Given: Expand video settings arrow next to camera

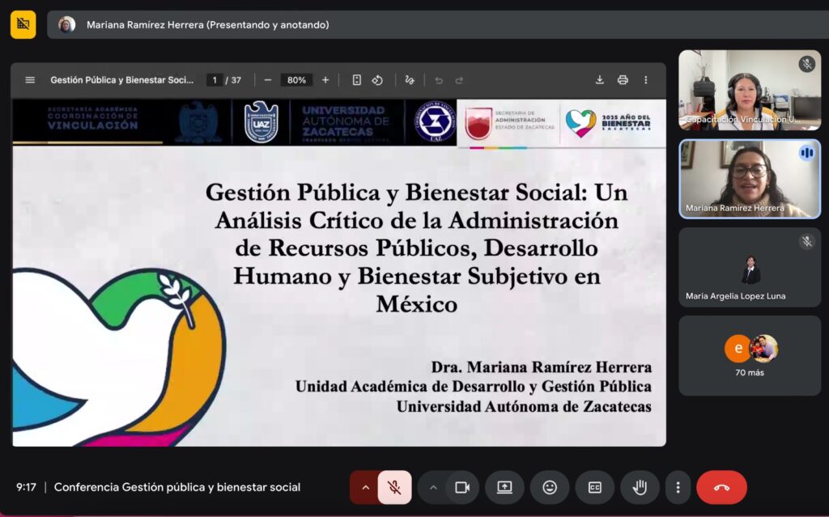Looking at the screenshot, I should coord(433,487).
